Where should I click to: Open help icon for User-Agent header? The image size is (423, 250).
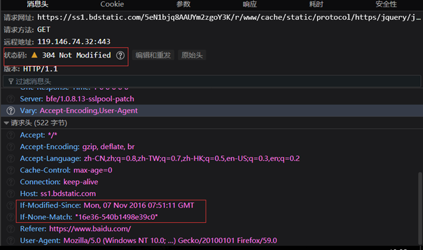pos(11,241)
